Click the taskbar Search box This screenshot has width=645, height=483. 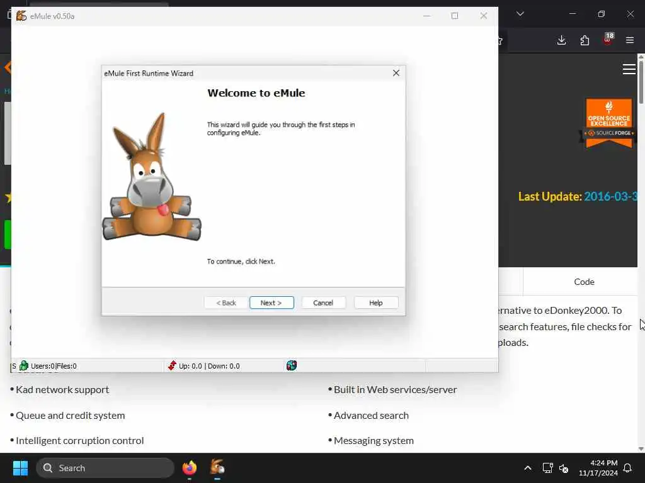[x=105, y=468]
